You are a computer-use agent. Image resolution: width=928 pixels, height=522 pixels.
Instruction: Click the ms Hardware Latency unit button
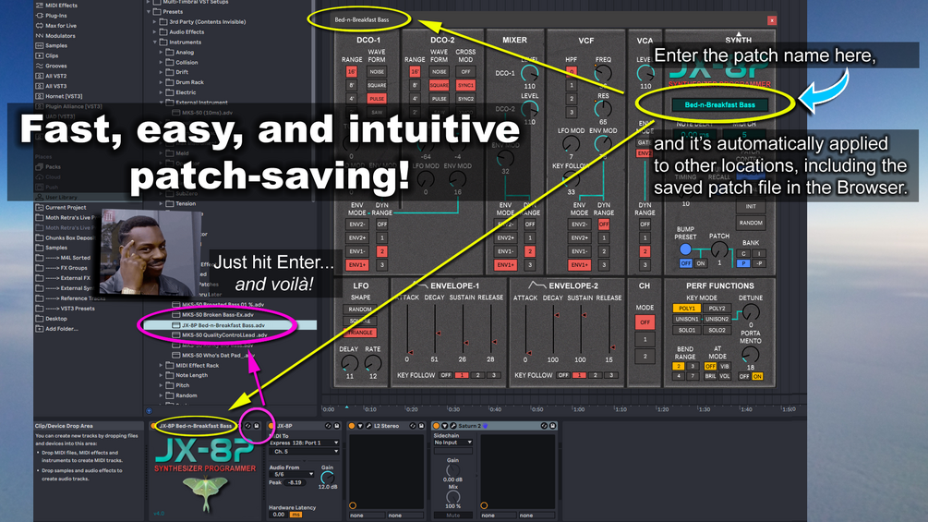(x=295, y=515)
